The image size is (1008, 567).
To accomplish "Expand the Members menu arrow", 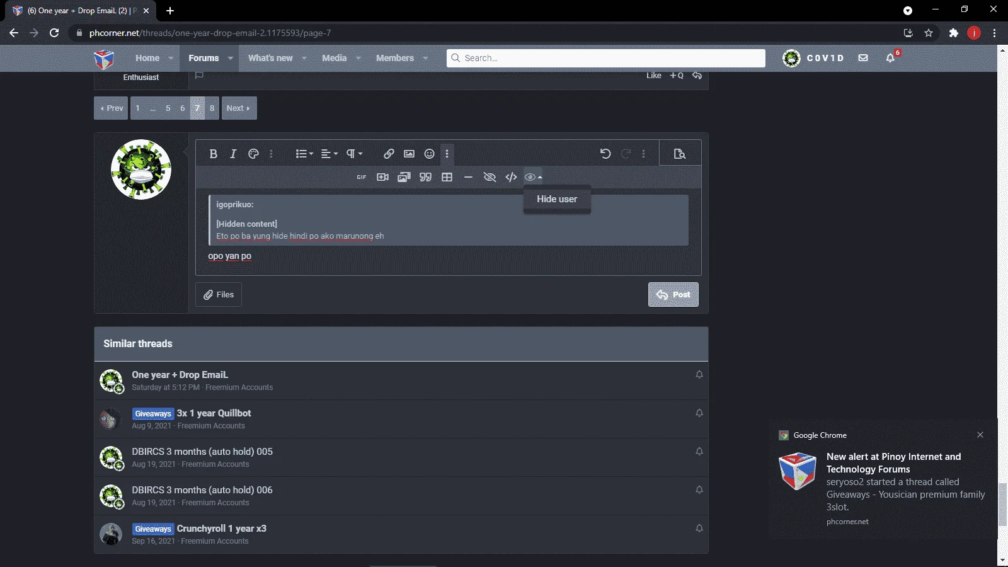I will coord(425,58).
